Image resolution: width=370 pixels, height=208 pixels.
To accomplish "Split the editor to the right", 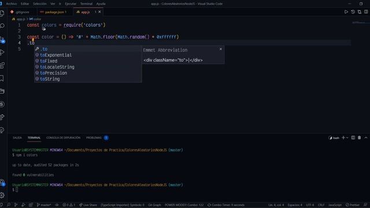I will [x=366, y=12].
